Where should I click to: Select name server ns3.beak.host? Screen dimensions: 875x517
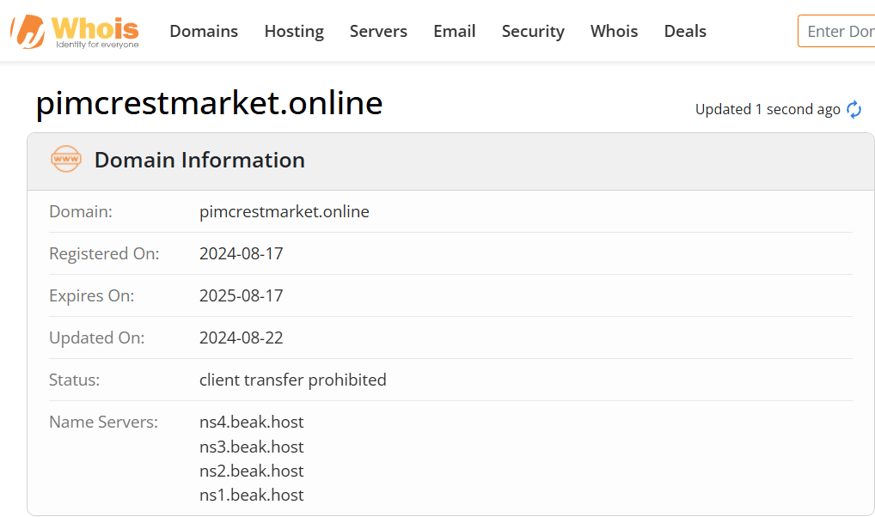[x=251, y=447]
